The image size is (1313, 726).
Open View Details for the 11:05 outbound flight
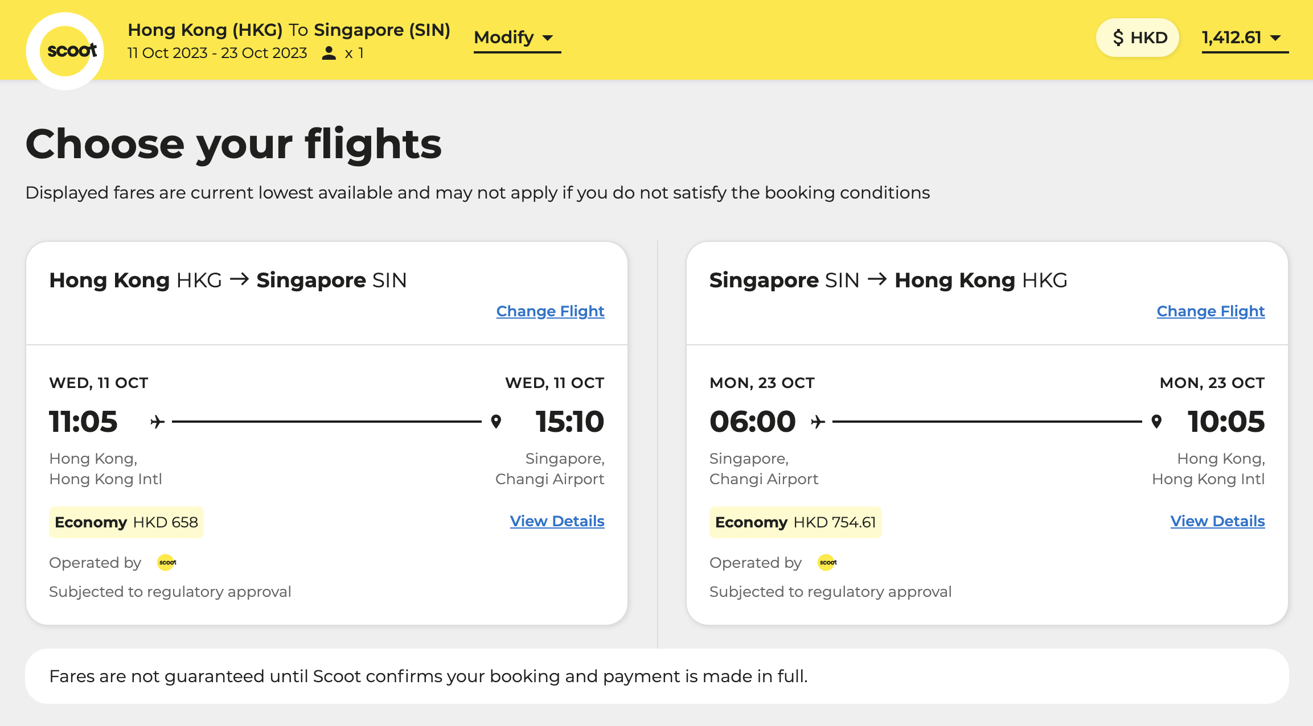click(x=557, y=521)
